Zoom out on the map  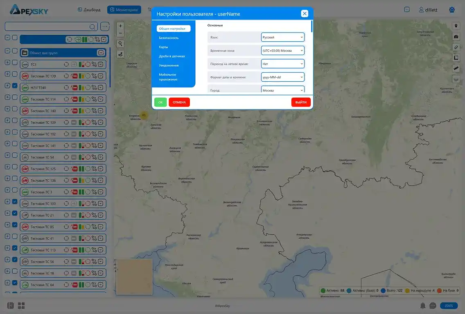120,33
